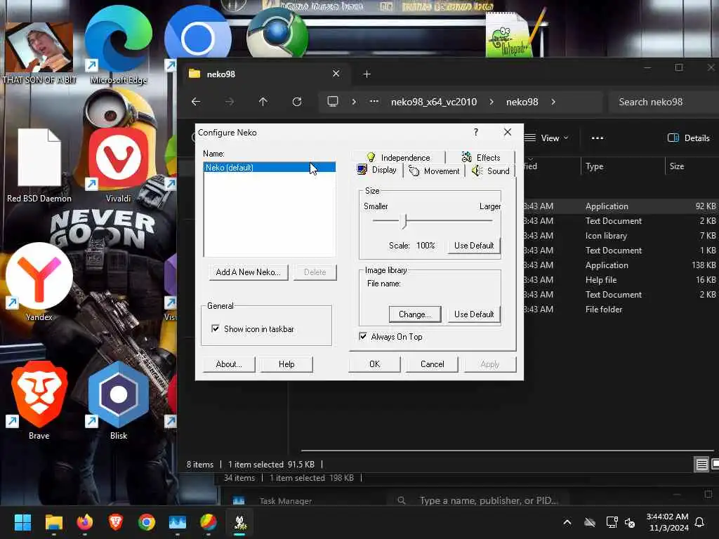
Task: Click Cancel in Configure Neko
Action: [x=432, y=364]
